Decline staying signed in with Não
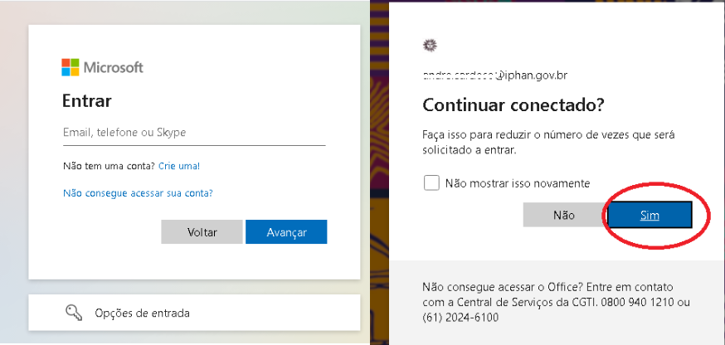725x345 pixels. [x=563, y=215]
